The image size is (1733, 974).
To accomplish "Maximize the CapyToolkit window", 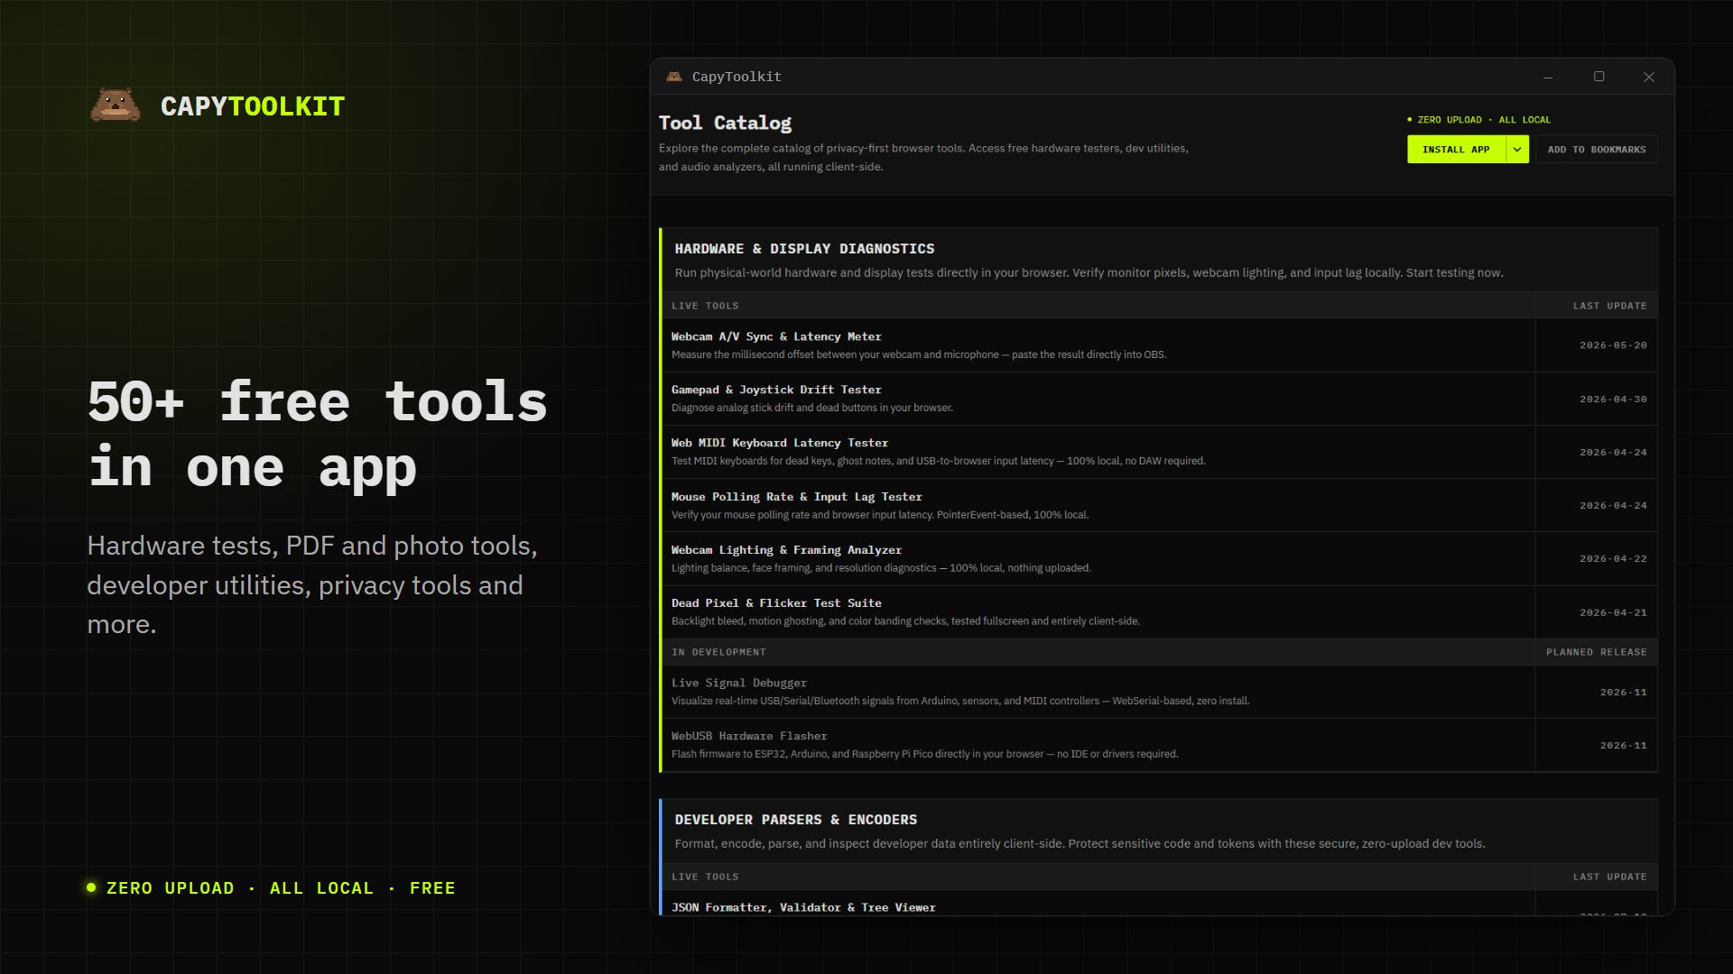I will tap(1599, 77).
